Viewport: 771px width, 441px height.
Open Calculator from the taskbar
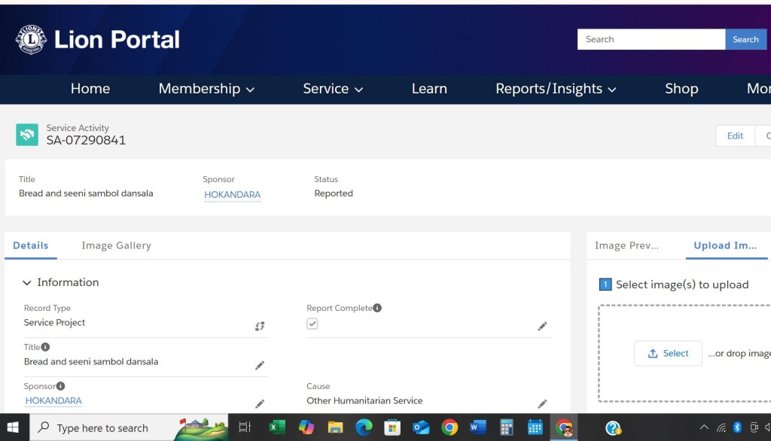click(x=507, y=427)
